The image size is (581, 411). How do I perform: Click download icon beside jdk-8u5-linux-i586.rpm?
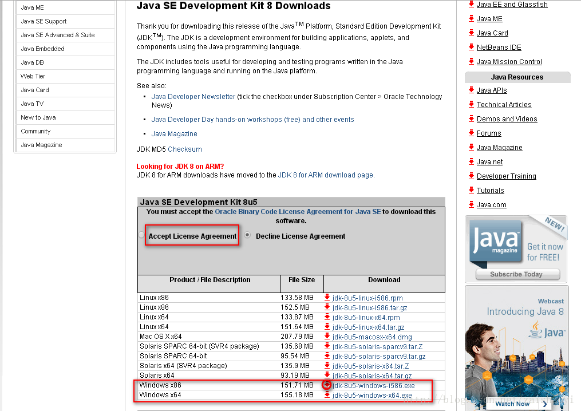coord(327,297)
